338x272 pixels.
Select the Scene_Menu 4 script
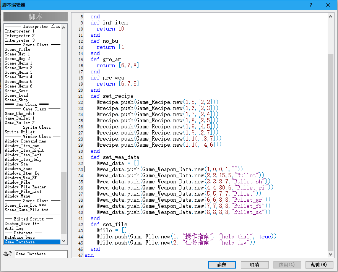[x=18, y=77]
